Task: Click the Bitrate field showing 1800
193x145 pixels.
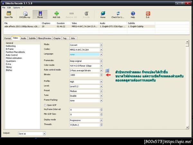Action: click(85, 75)
